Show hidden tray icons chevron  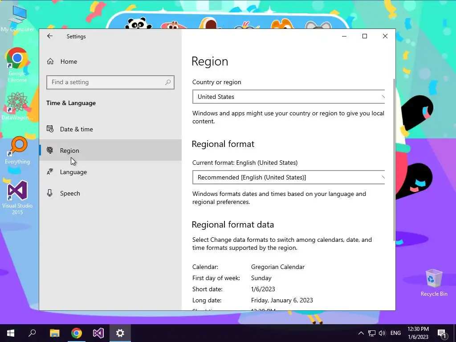(x=361, y=333)
